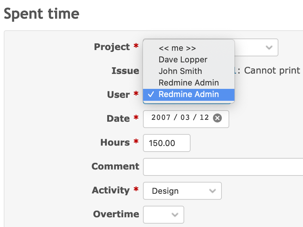Select the day 12 in Date field
The width and height of the screenshot is (303, 227).
204,118
